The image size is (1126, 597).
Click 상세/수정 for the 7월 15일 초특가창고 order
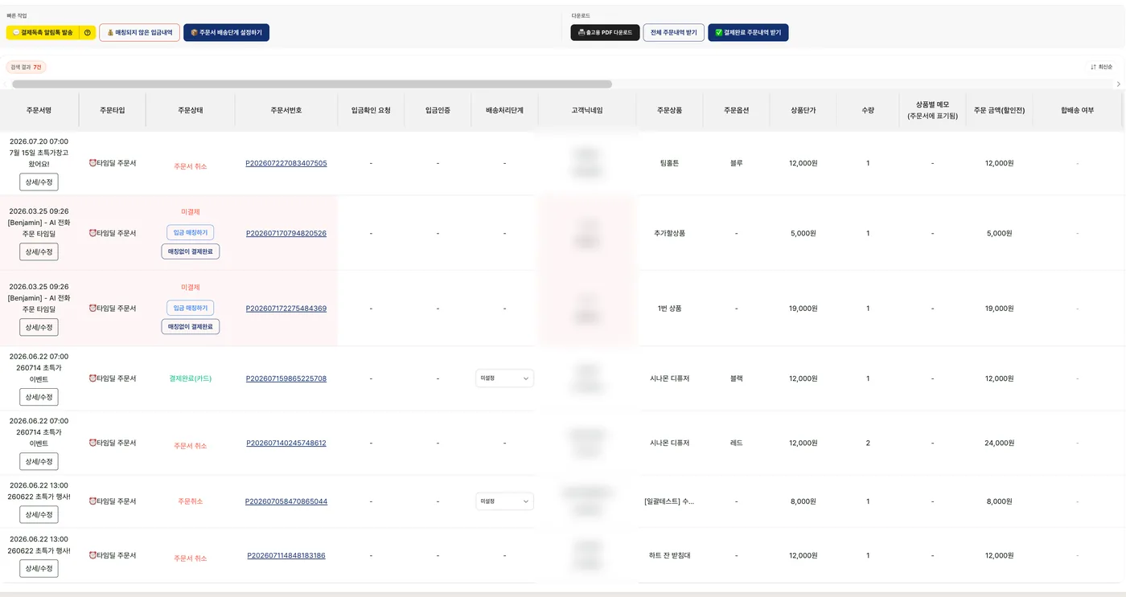point(39,182)
